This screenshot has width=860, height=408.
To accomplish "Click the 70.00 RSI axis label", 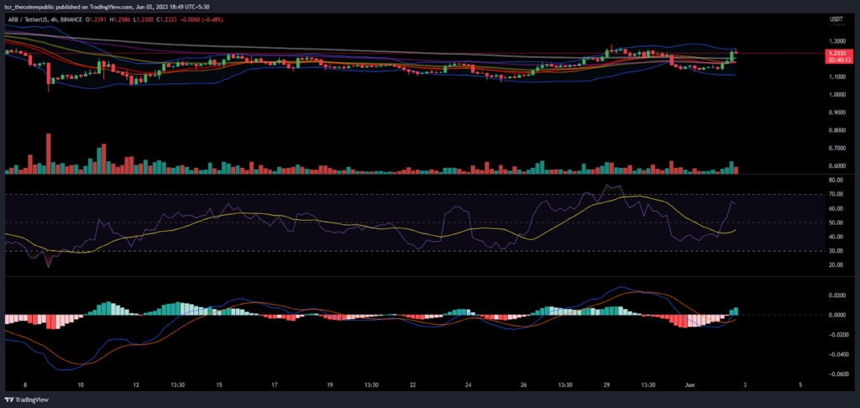I will click(836, 194).
